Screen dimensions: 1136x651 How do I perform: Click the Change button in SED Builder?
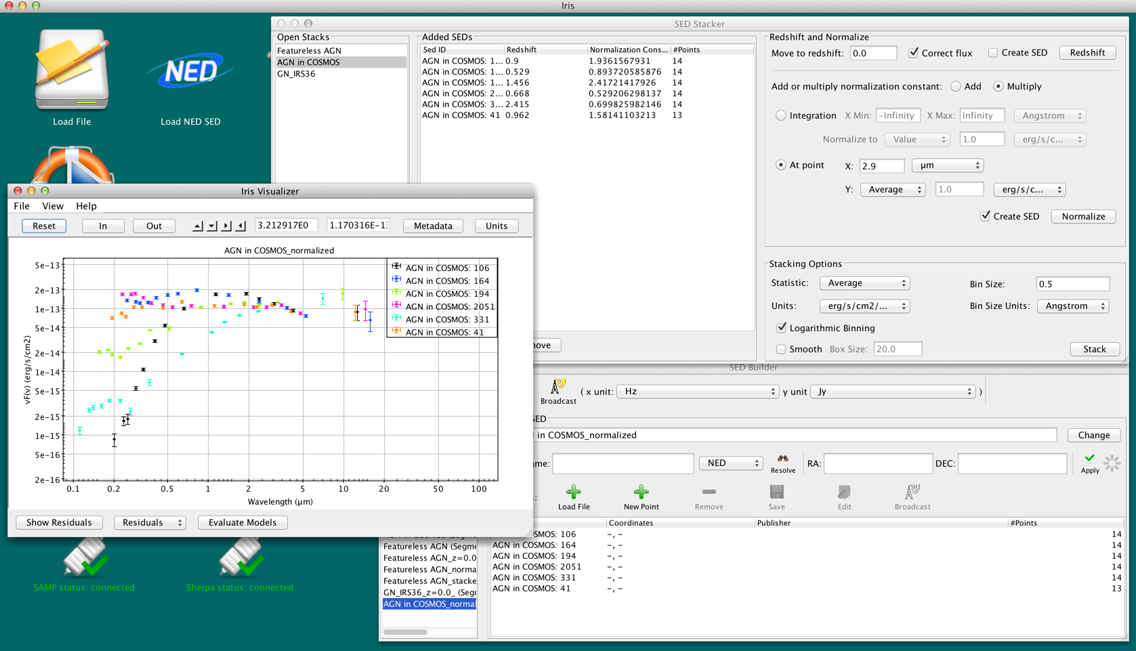point(1094,435)
